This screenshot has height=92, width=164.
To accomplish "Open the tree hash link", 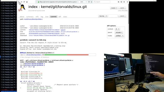I will click(44, 32).
